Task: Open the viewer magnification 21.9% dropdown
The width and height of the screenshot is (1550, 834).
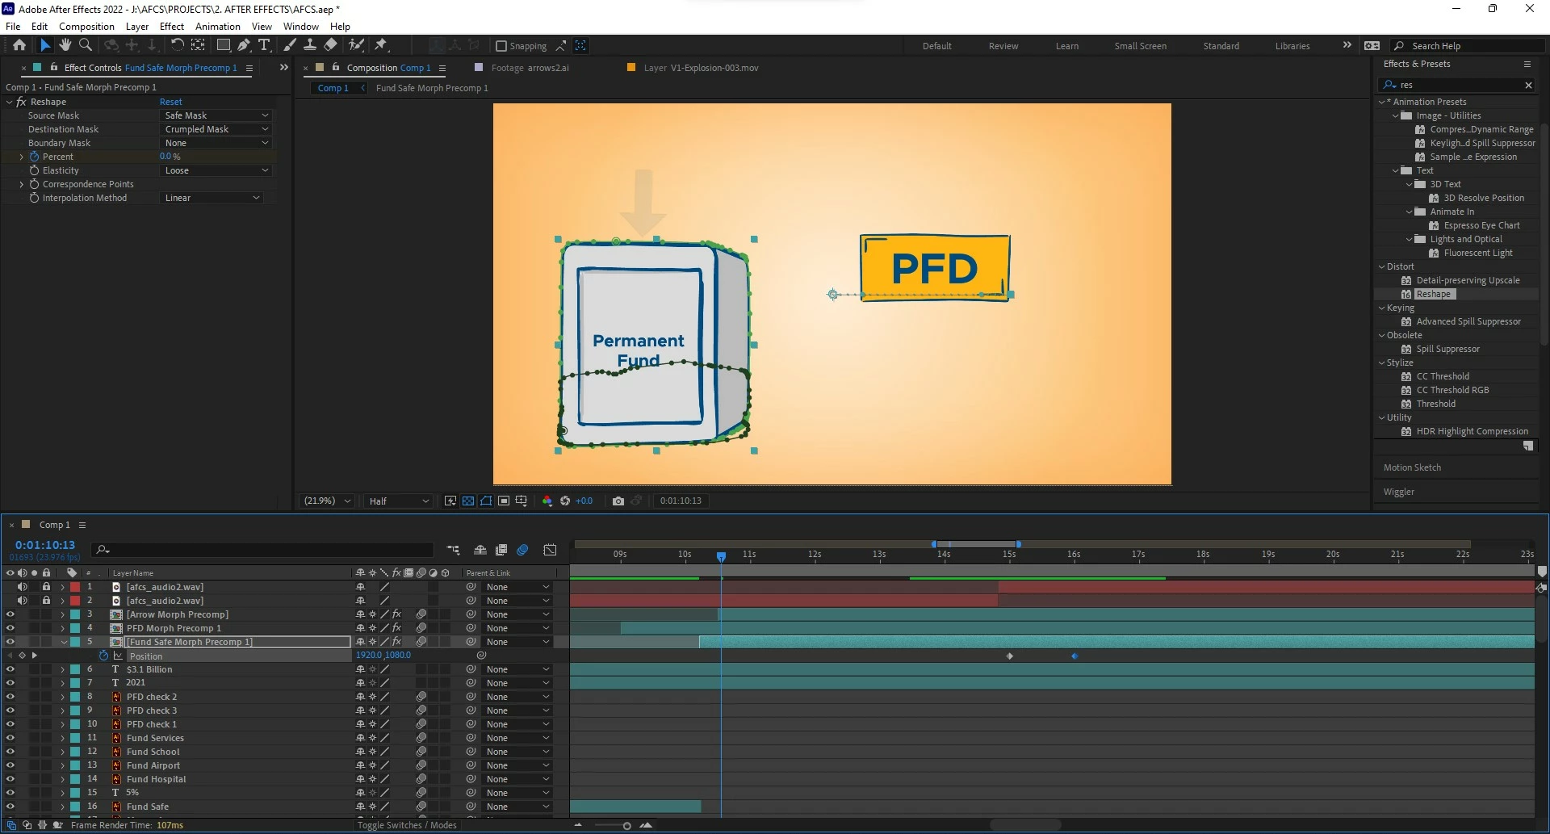Action: click(326, 501)
